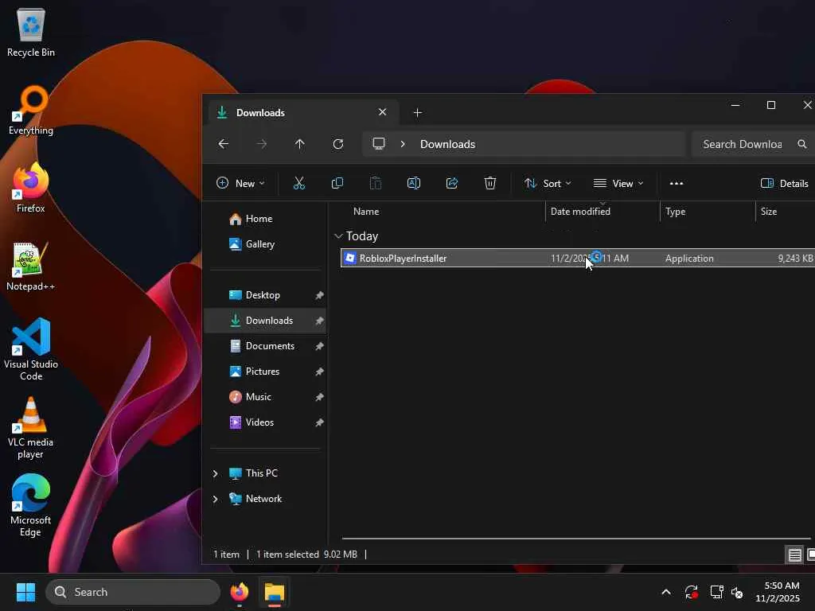Select the Firefox desktop shortcut
Screen dimensions: 815x611
[x=31, y=188]
